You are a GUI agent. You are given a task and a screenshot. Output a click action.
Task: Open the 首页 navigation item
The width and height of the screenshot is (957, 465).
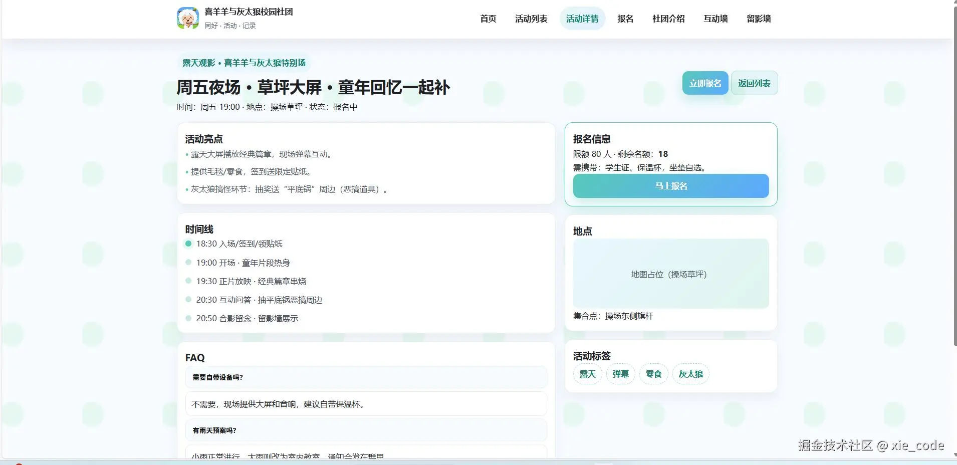pyautogui.click(x=488, y=19)
